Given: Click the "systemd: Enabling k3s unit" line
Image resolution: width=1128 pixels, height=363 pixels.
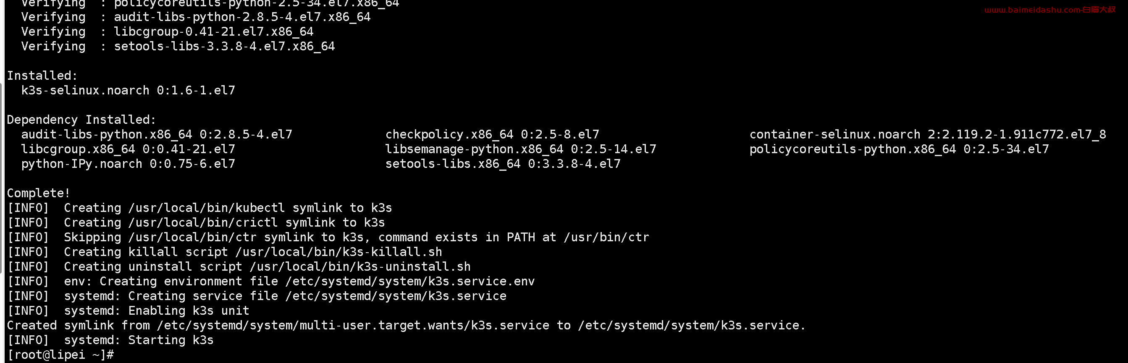Looking at the screenshot, I should pyautogui.click(x=156, y=311).
